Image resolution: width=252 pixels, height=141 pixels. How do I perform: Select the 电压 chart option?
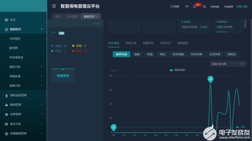163,54
